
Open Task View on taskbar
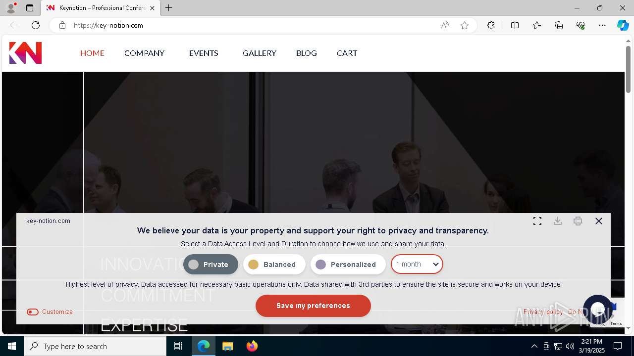pyautogui.click(x=178, y=346)
